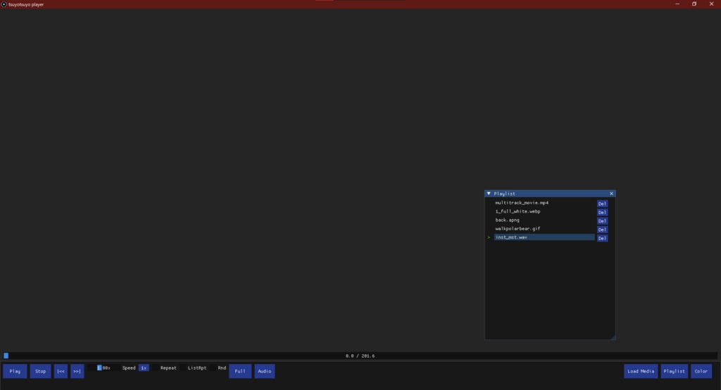Screen dimensions: 721x390
Task: Click the tsuyotsuyo player app icon
Action: tap(4, 4)
